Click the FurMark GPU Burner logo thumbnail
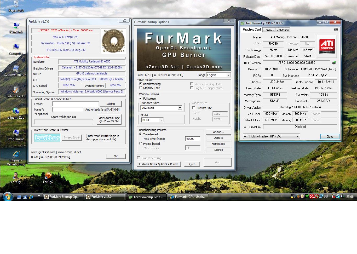 113,41
